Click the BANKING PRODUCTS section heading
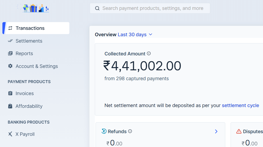The width and height of the screenshot is (263, 147). pos(29,122)
